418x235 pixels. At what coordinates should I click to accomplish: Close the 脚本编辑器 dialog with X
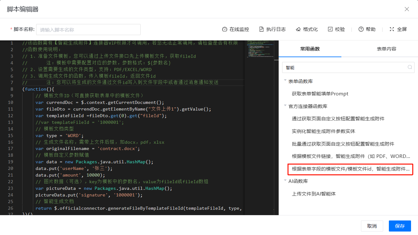click(x=407, y=9)
